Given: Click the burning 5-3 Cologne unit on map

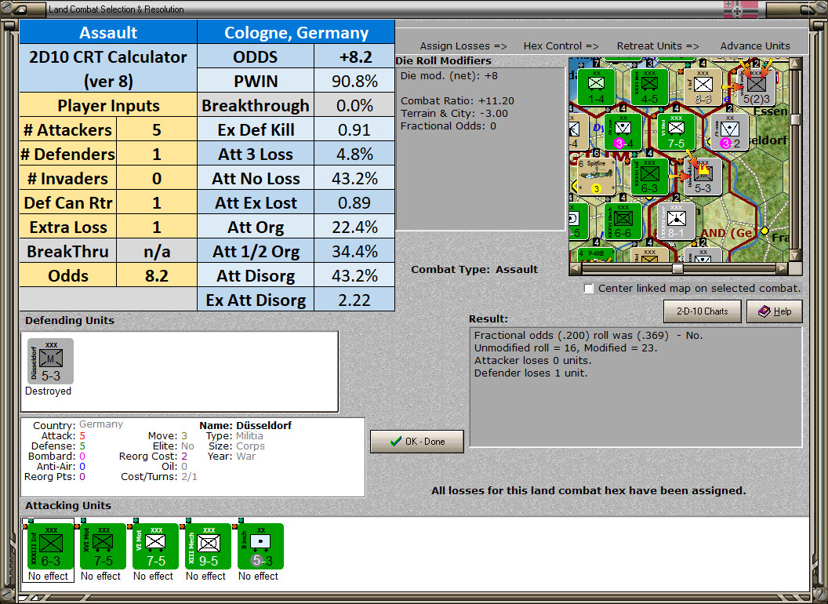Looking at the screenshot, I should (x=703, y=176).
